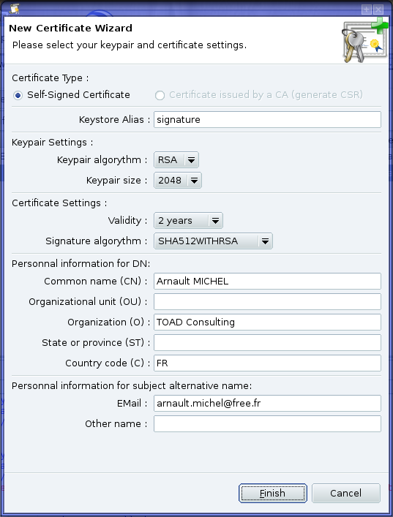The height and width of the screenshot is (517, 393).
Task: Select Certificate issued by a CA option
Action: [160, 95]
